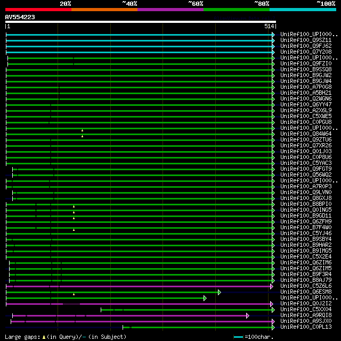Select the UniRef100_A7P0G8 hit label

(x=306, y=87)
